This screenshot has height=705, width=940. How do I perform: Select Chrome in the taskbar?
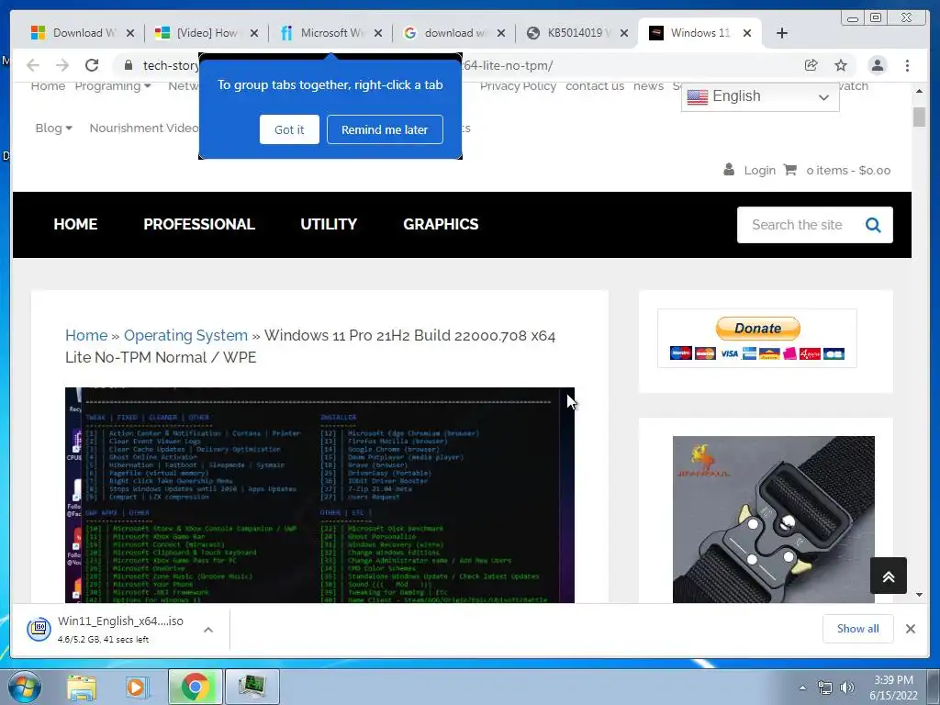point(195,687)
